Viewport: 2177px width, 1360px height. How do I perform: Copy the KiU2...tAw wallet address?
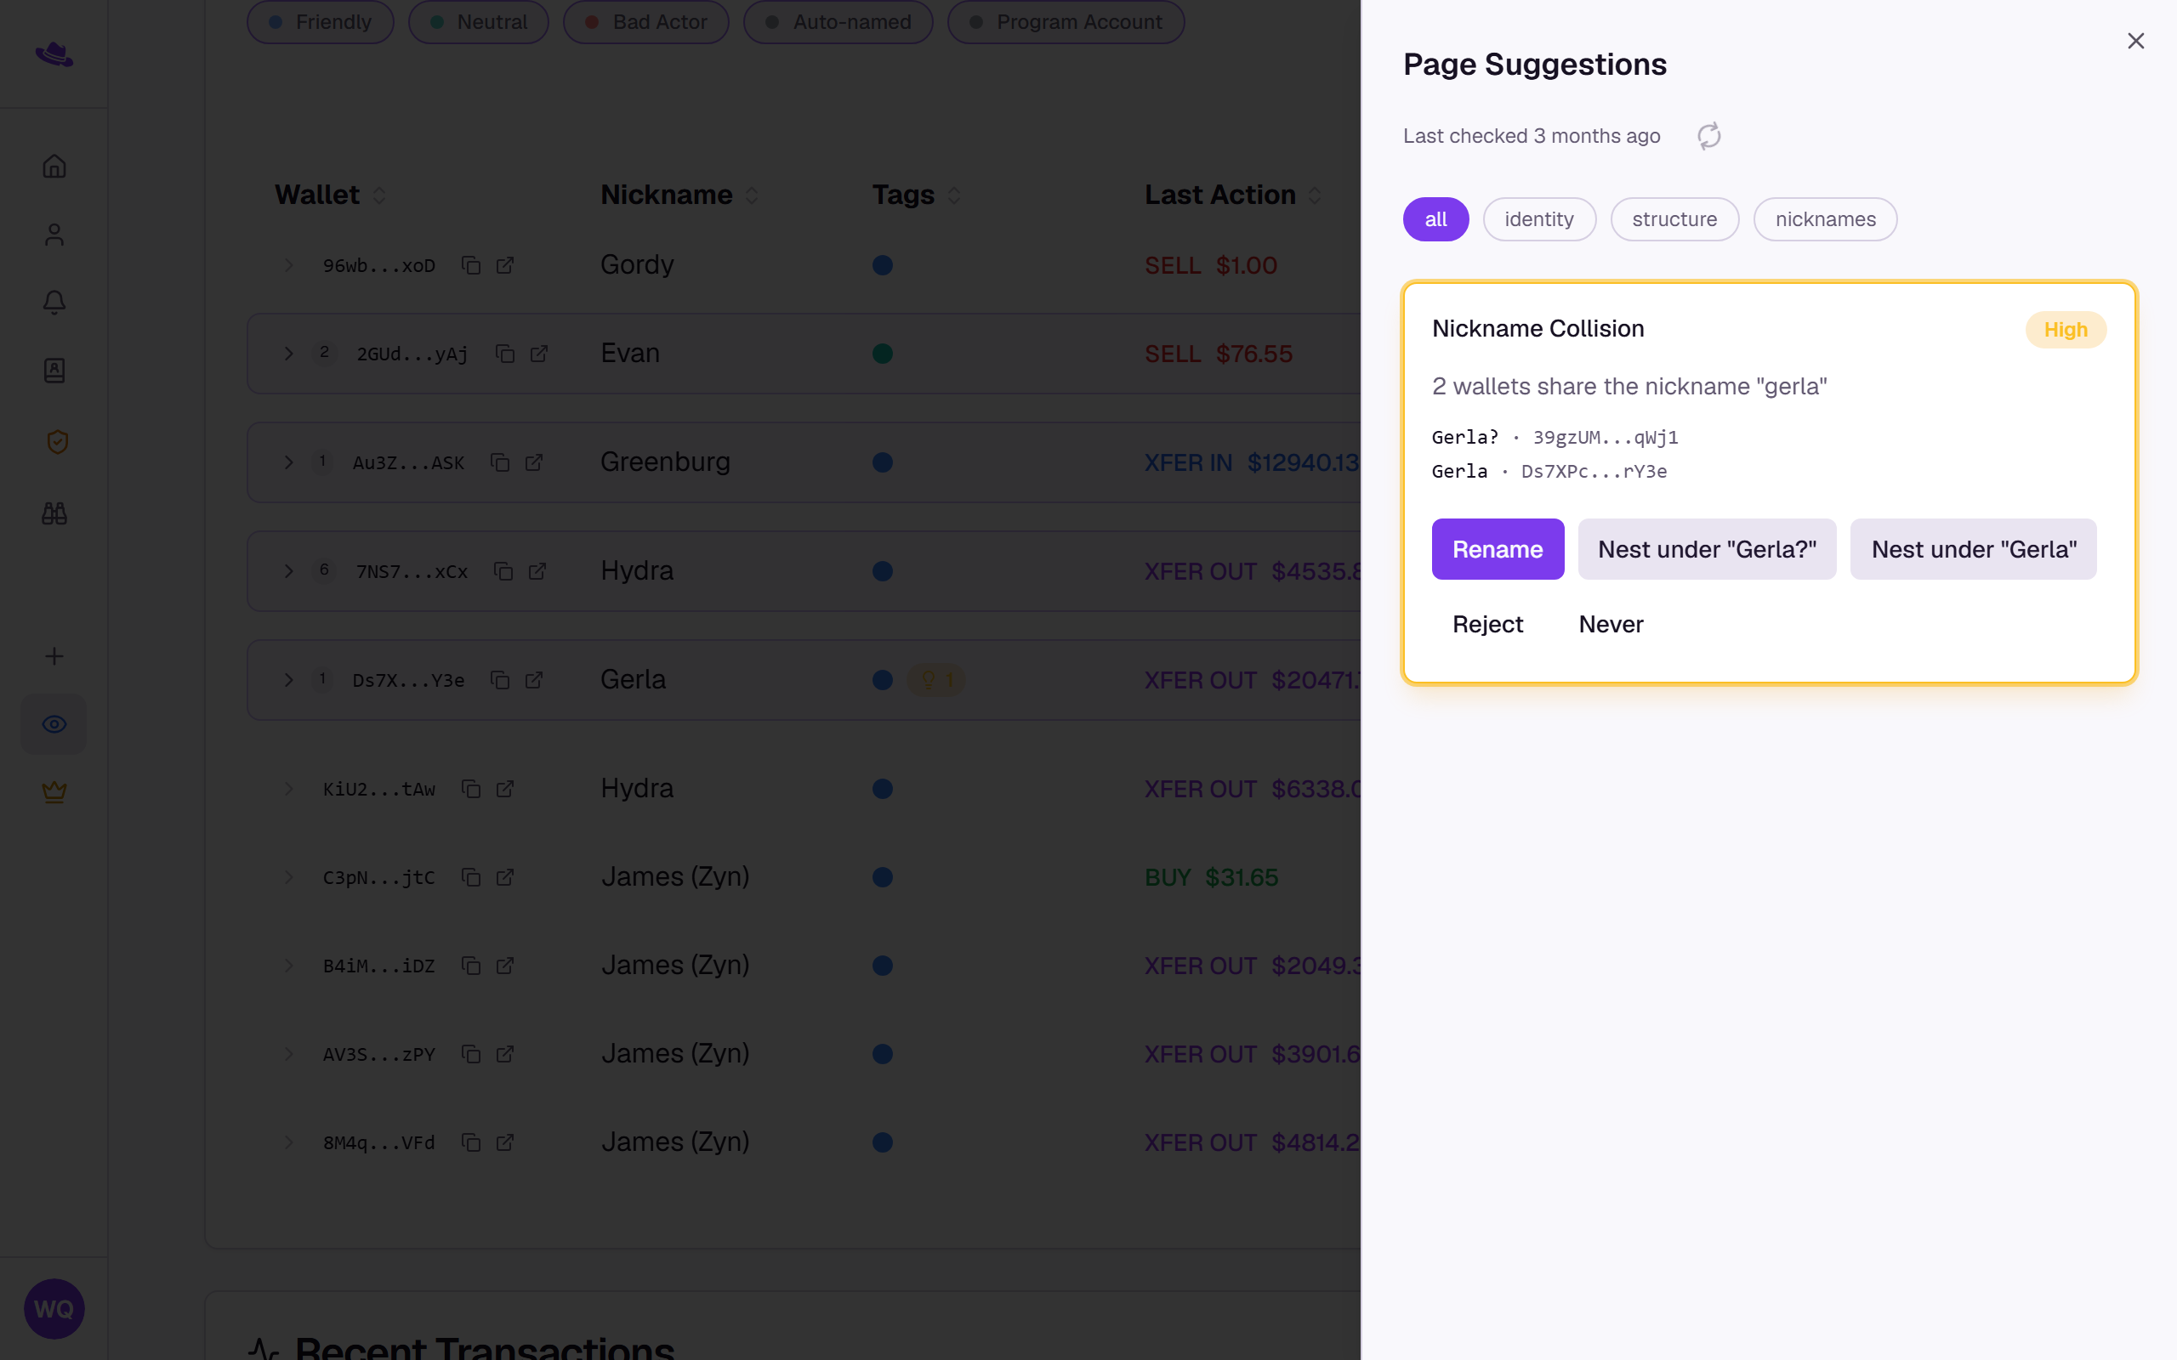tap(470, 789)
